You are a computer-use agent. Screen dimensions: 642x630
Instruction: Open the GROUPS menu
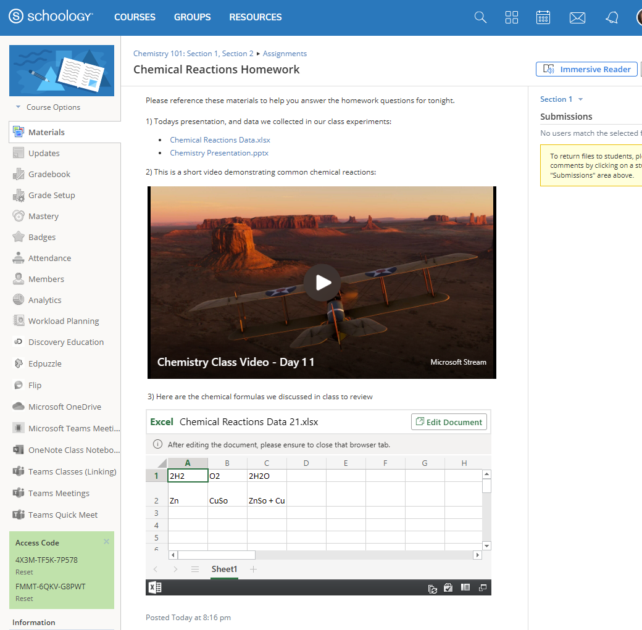[x=193, y=17]
